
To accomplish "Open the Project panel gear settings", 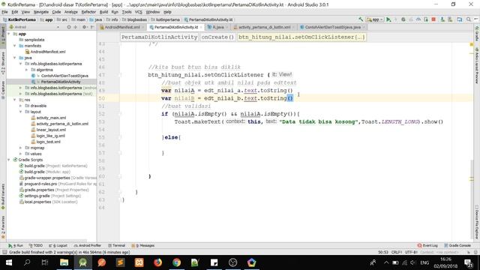I will pyautogui.click(x=84, y=27).
